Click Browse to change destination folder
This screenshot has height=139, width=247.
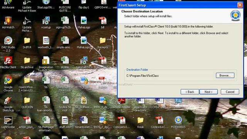pos(225,76)
